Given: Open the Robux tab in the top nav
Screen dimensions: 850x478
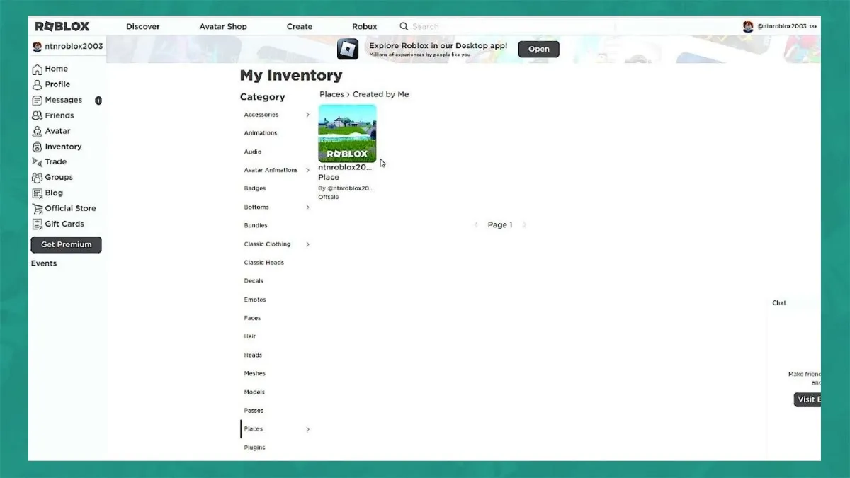Looking at the screenshot, I should click(365, 26).
